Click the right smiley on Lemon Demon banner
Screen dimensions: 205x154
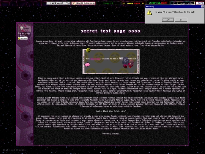143,3
